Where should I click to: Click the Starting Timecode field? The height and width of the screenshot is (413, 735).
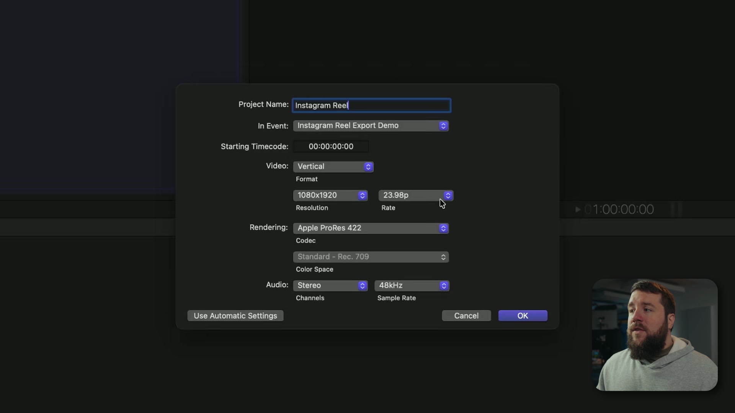pos(331,146)
